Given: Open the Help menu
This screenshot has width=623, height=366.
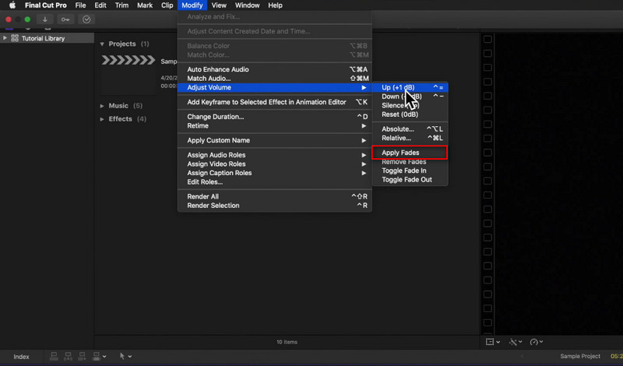Looking at the screenshot, I should tap(275, 5).
